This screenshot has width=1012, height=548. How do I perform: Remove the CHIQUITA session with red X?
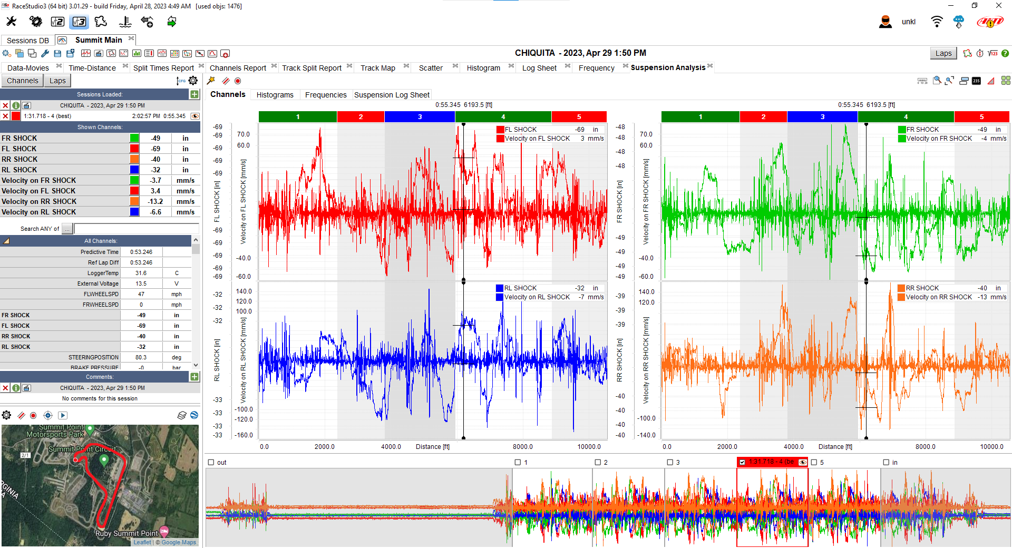5,105
